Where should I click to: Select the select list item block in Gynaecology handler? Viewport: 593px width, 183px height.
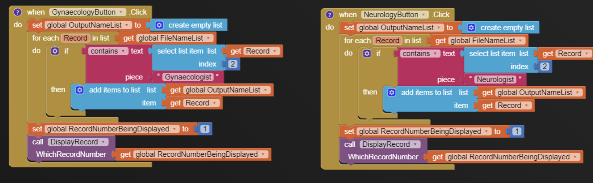[180, 51]
